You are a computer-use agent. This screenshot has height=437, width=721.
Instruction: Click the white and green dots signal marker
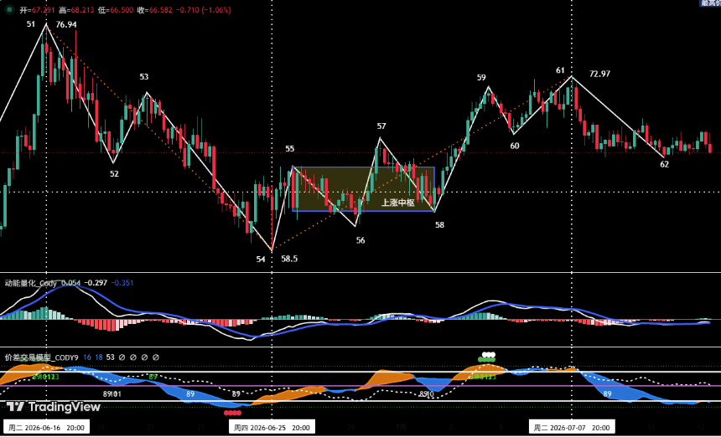487,357
